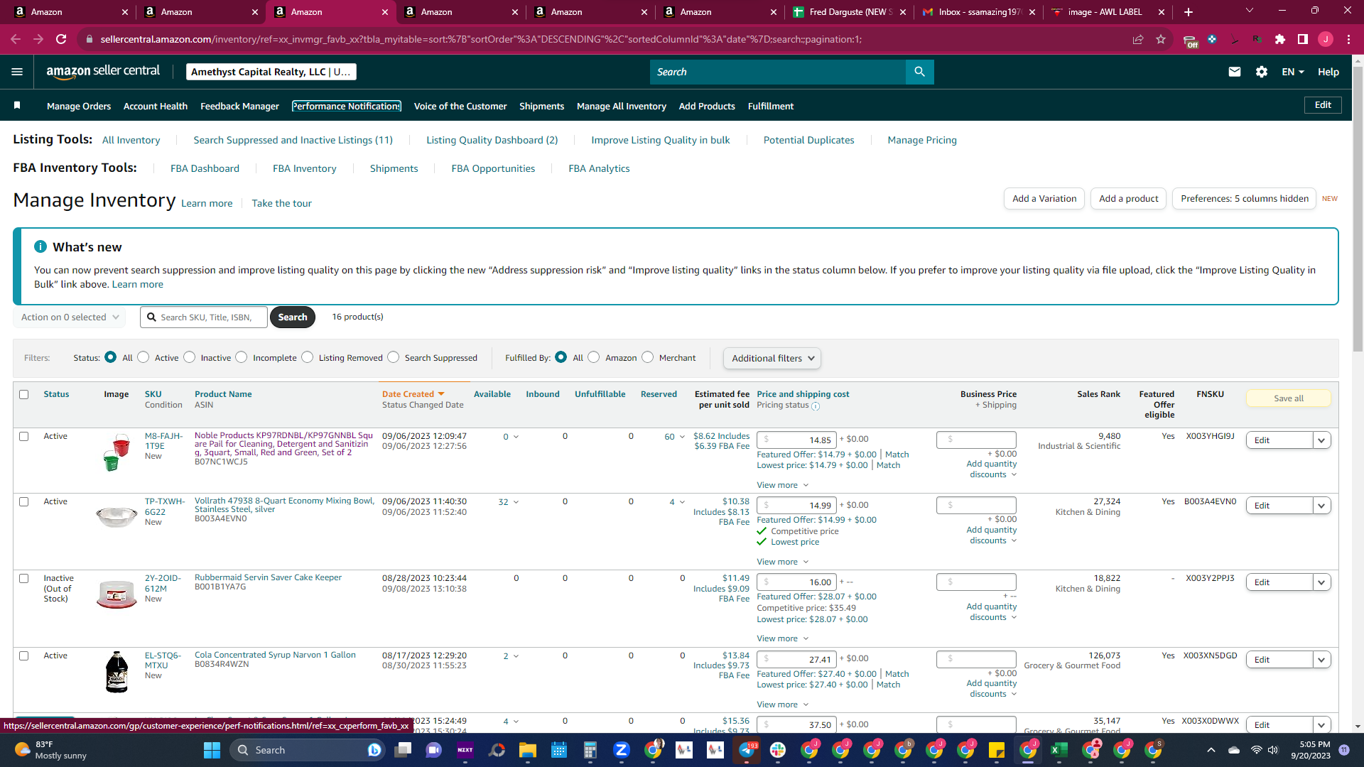Open the tab search chevron in Chrome
Screen dimensions: 1364x767
1250,11
